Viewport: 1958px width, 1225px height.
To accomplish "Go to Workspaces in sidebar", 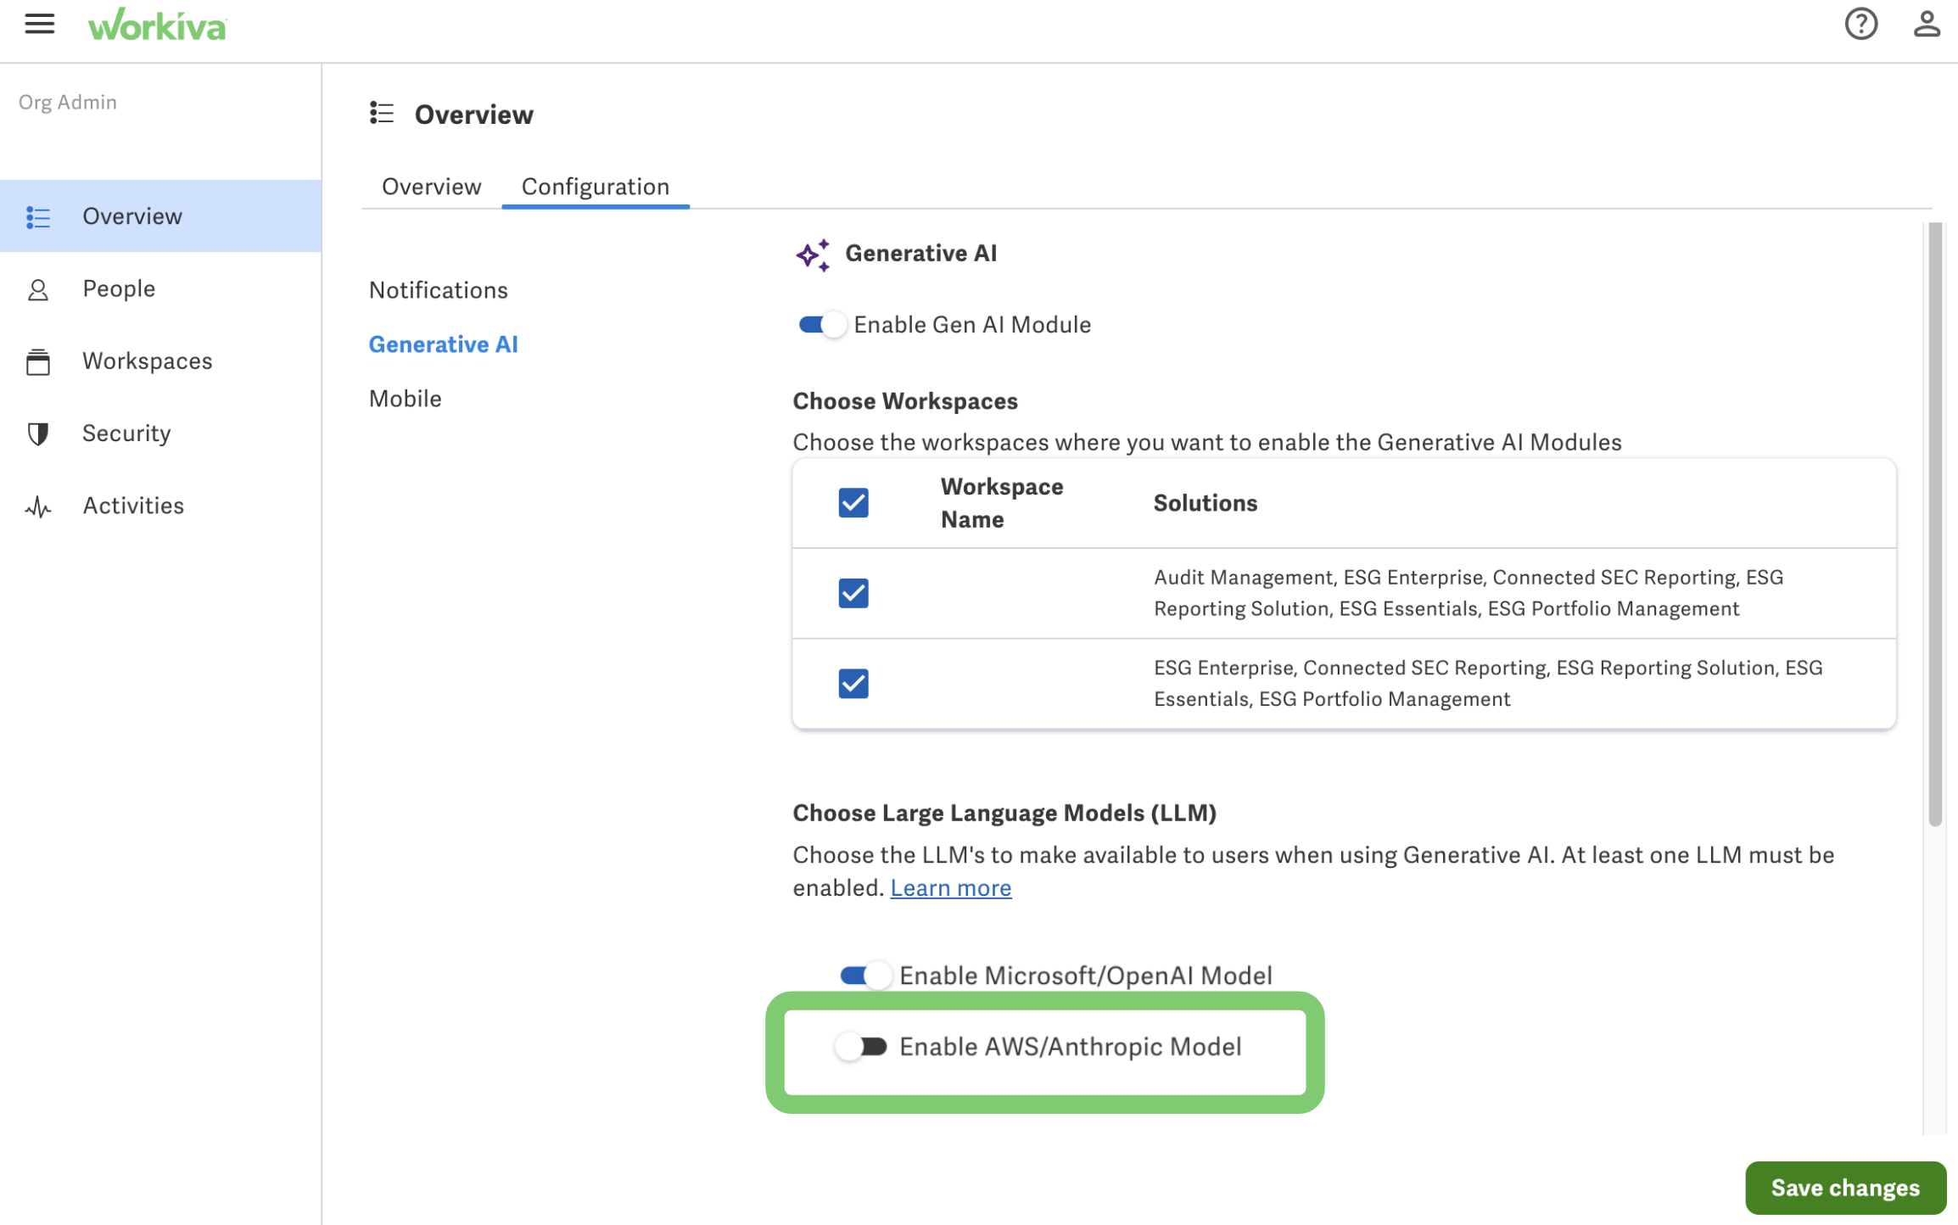I will (160, 361).
